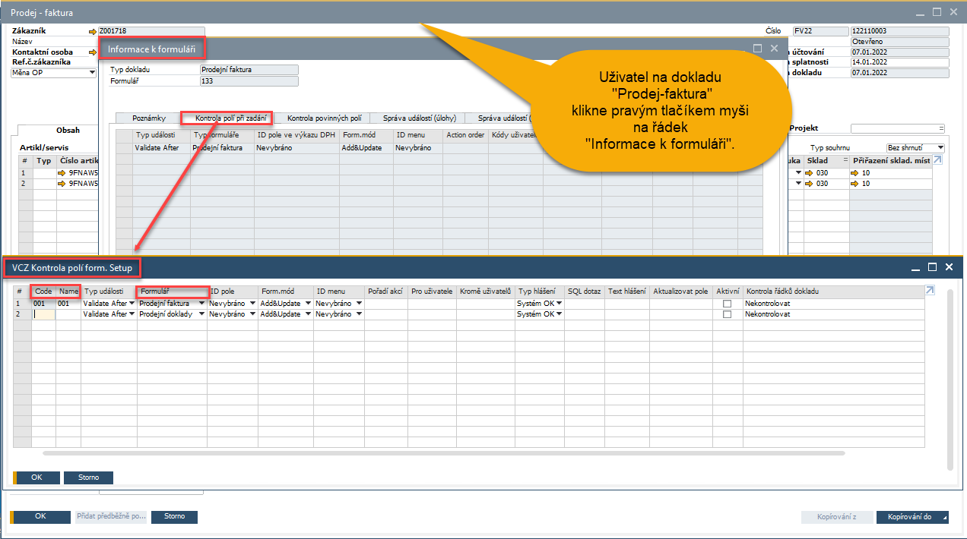This screenshot has width=967, height=539.
Task: Click the Projekt field list selector icon
Action: [x=942, y=129]
